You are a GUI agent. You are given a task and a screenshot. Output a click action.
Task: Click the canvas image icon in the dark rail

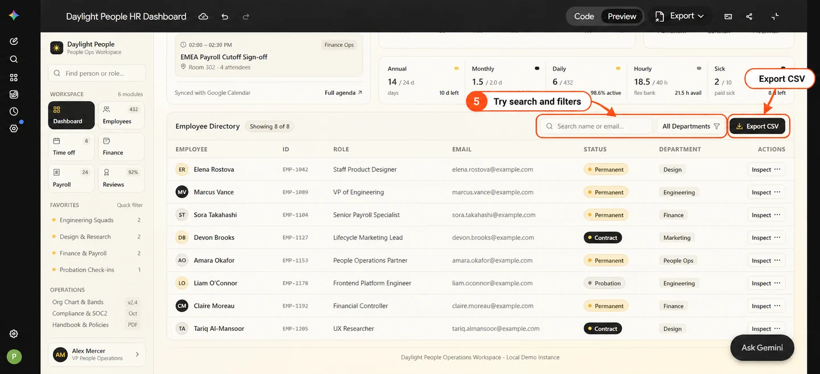click(14, 94)
